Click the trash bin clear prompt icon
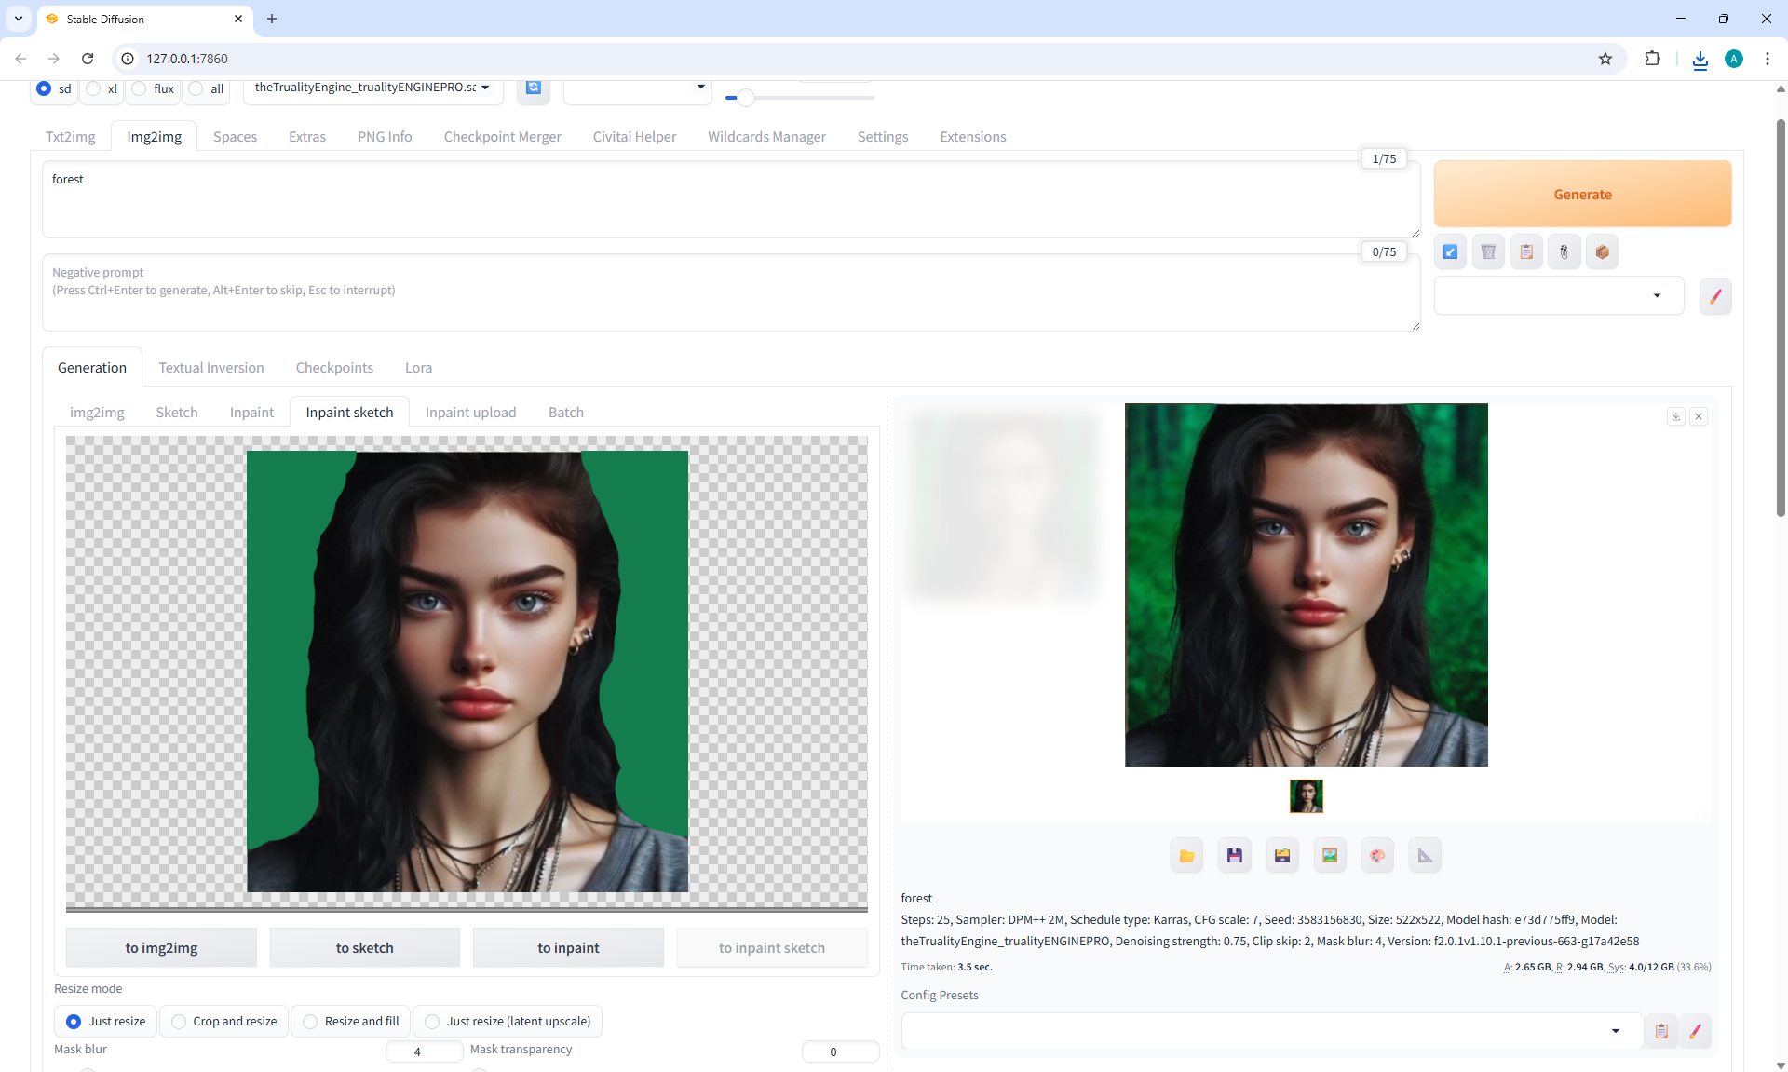The width and height of the screenshot is (1788, 1072). 1488,251
